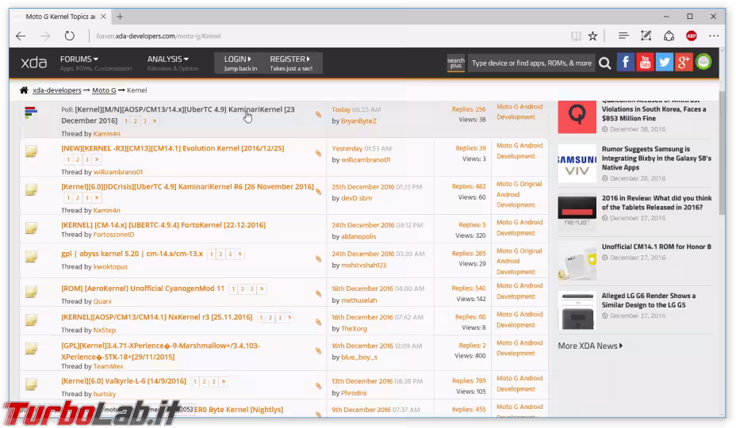Click More XDA News link
Screen dimensions: 736x428
tap(590, 346)
